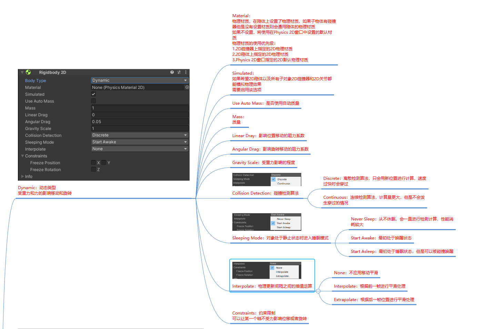Choose checked Discrete entry in the thumbnail menu
Image resolution: width=483 pixels, height=329 pixels.
(282, 179)
